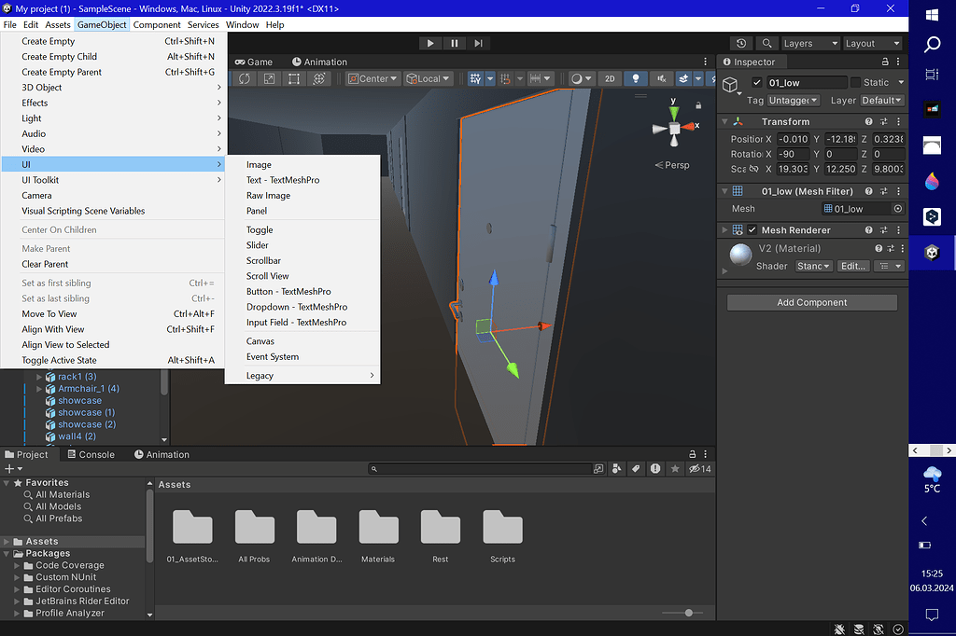
Task: Click the Add Component button
Action: click(811, 302)
